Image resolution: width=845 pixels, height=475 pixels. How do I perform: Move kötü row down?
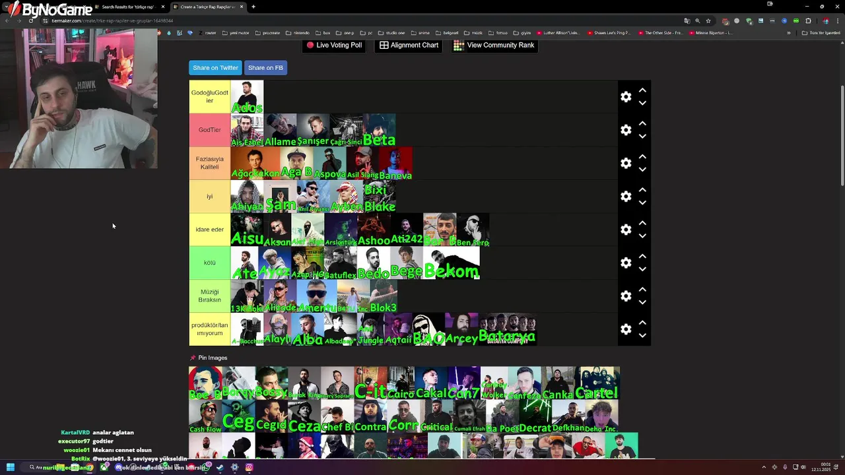642,269
